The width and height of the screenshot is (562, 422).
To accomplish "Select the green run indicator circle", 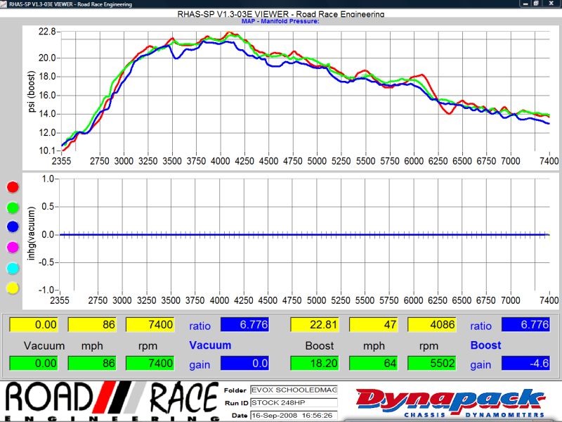I will (13, 207).
